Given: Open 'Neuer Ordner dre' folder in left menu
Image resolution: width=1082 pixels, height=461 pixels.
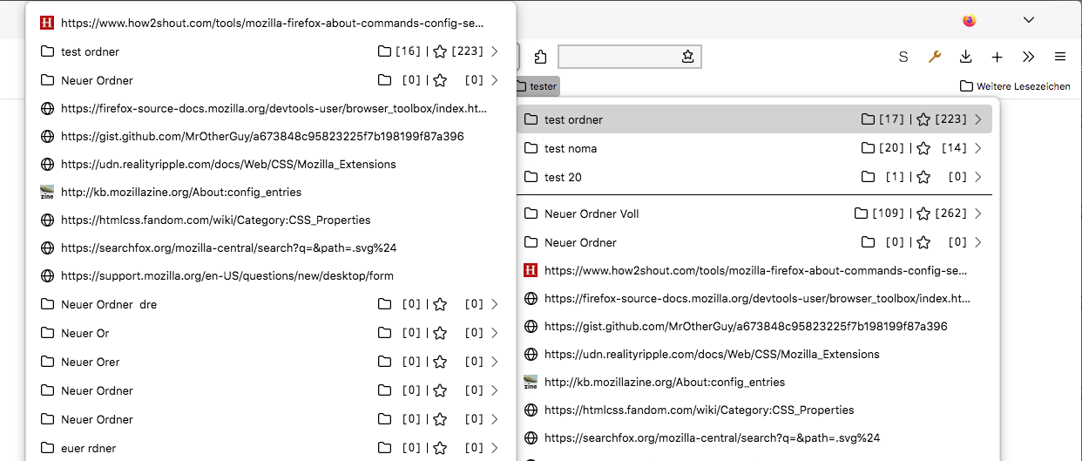Looking at the screenshot, I should pyautogui.click(x=109, y=304).
